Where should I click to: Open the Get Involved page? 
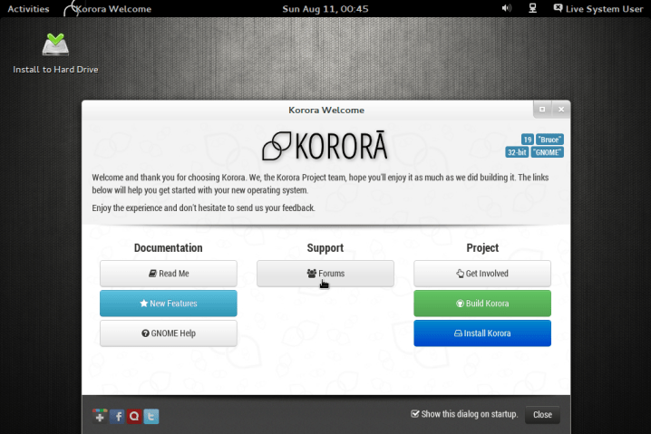(x=482, y=274)
